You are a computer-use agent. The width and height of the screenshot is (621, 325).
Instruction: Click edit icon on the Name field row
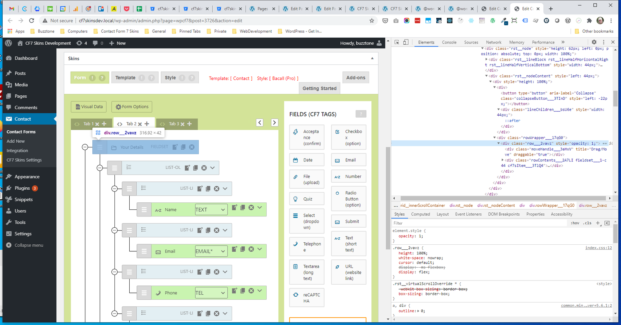coord(234,207)
